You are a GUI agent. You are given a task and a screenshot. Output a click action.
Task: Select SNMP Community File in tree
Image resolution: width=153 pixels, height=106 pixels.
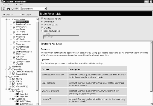pyautogui.click(x=24, y=52)
